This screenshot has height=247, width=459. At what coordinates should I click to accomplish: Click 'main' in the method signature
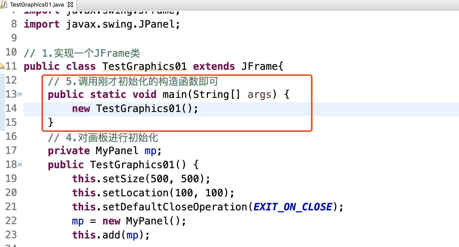coord(175,95)
